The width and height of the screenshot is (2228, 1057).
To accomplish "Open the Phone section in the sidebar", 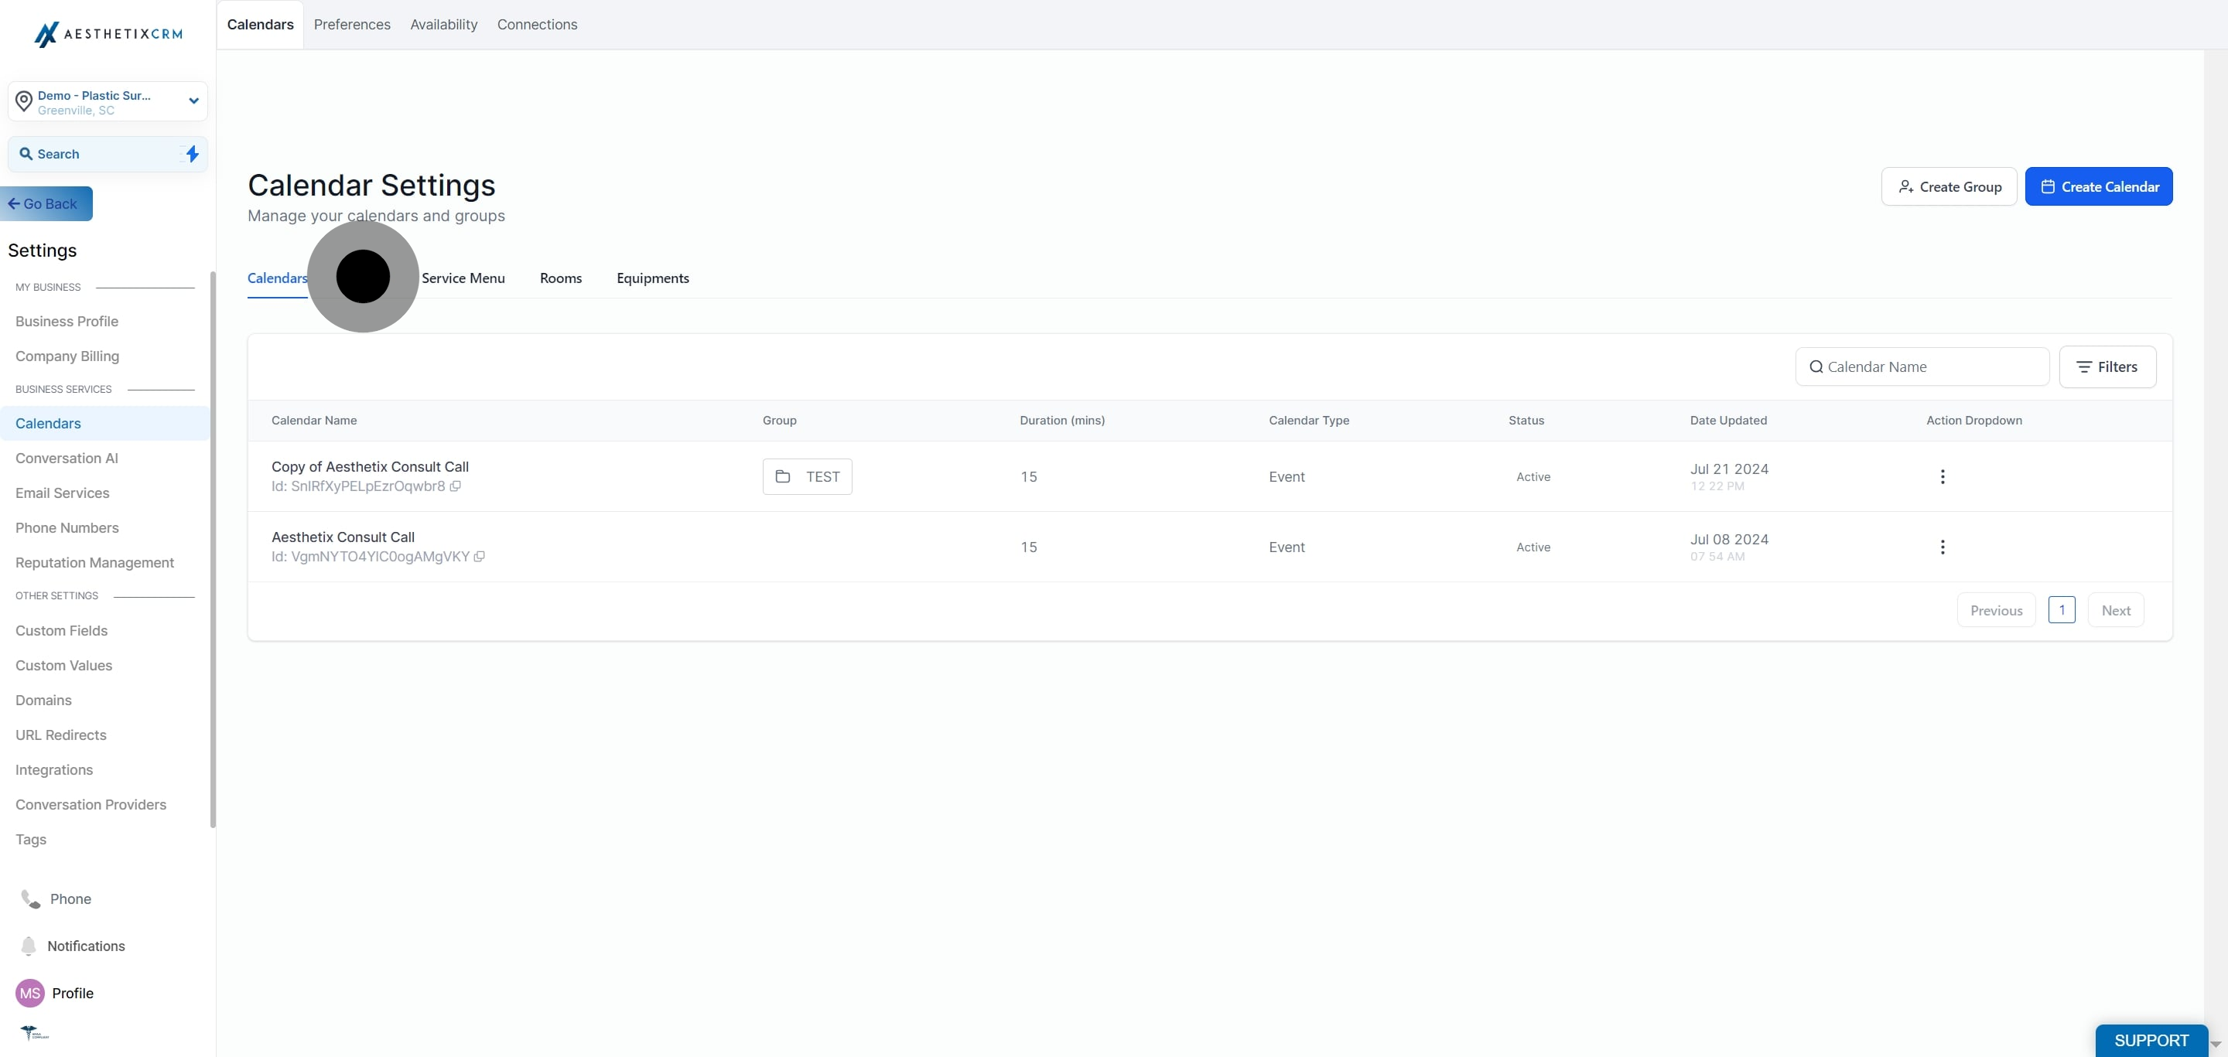I will click(x=72, y=898).
